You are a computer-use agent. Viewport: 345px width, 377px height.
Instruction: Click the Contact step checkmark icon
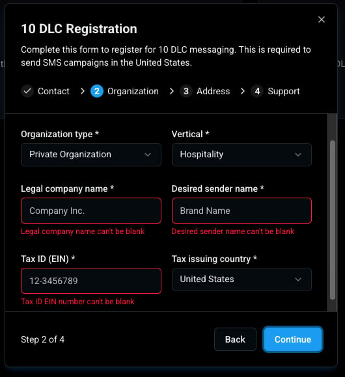[x=27, y=91]
